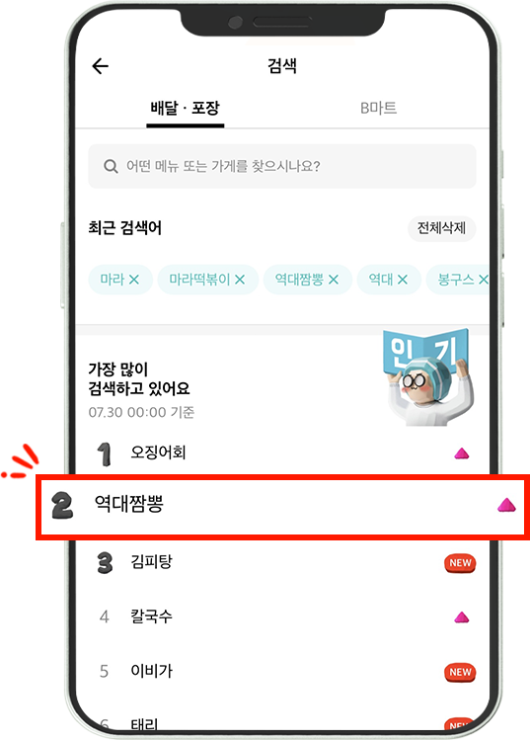Switch to the 배달 · 포장 tab
Screen dimensions: 530x740
pos(185,108)
